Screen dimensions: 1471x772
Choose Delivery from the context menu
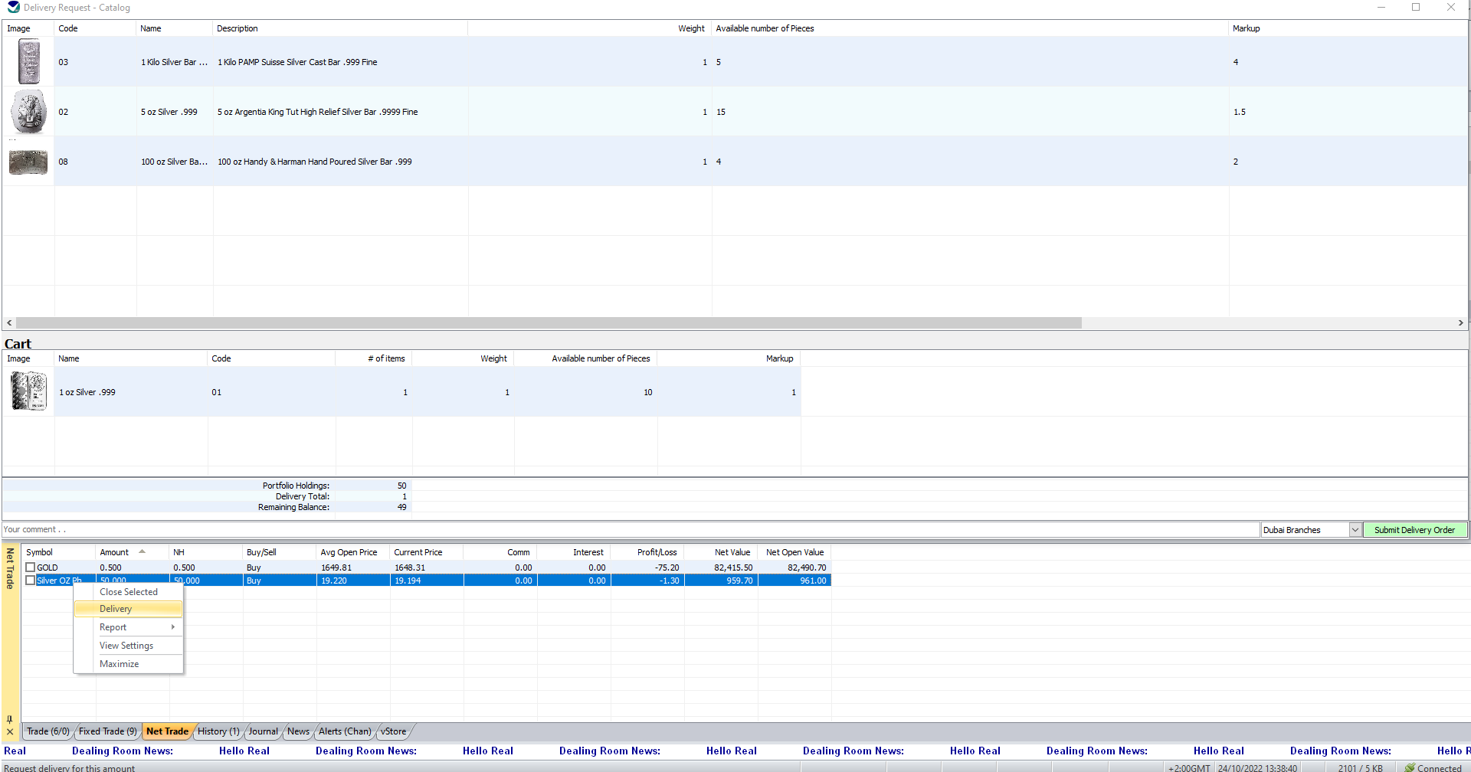[x=116, y=609]
